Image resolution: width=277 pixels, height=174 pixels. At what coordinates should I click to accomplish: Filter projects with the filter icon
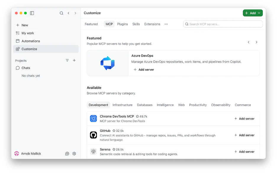(67, 60)
